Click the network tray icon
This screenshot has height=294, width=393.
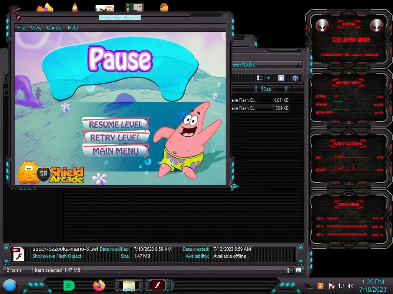pos(341,286)
